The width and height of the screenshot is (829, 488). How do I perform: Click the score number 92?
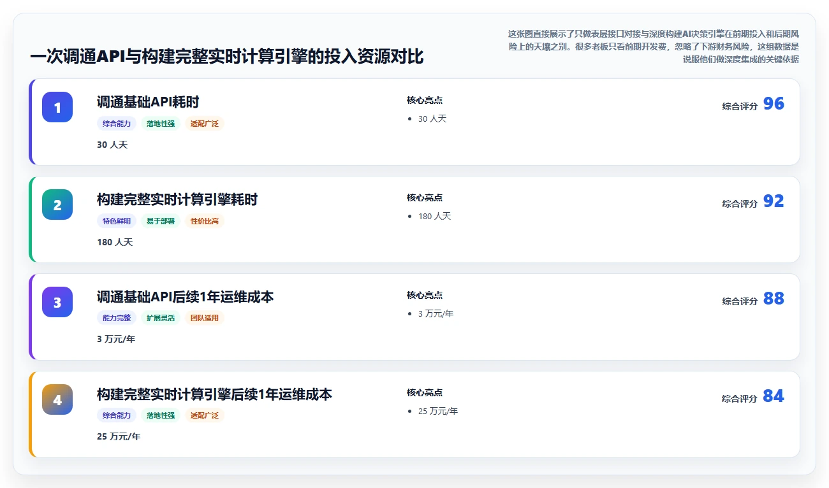774,201
